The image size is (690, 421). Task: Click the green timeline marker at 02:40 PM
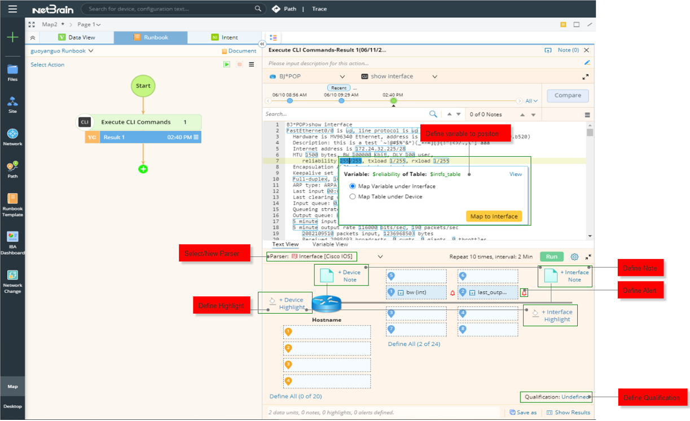[395, 102]
